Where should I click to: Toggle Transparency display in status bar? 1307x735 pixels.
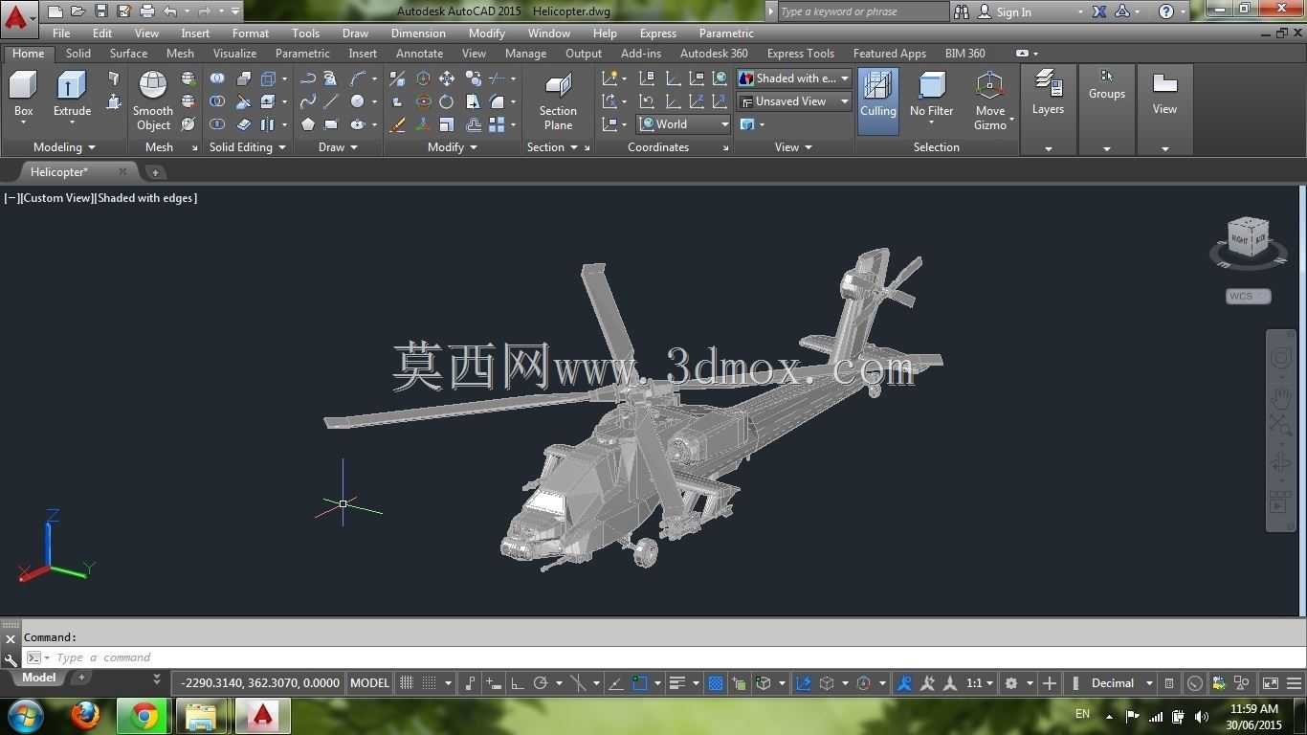[715, 683]
